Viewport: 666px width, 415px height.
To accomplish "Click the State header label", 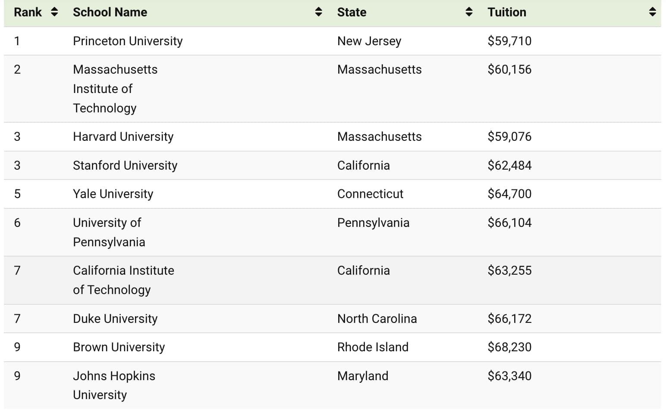I will click(x=352, y=12).
